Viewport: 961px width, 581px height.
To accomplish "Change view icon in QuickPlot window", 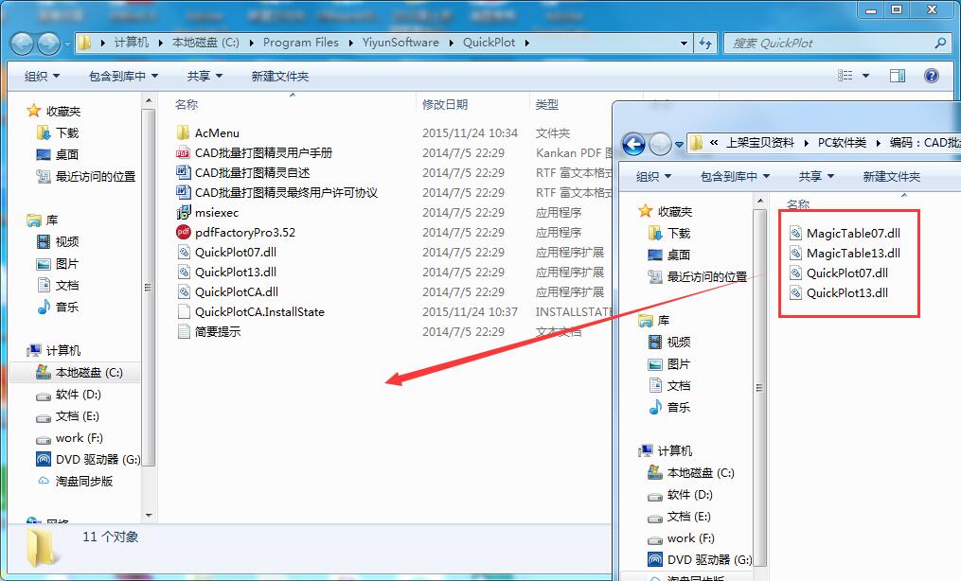I will (x=845, y=76).
